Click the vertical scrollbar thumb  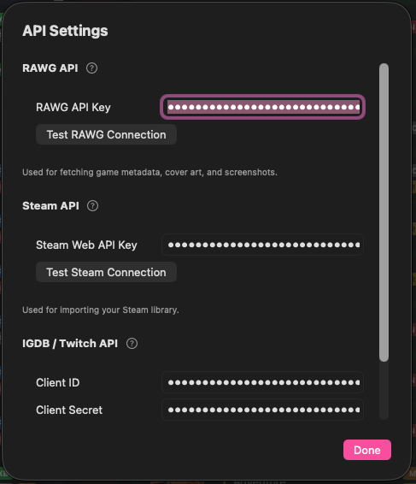[x=384, y=212]
